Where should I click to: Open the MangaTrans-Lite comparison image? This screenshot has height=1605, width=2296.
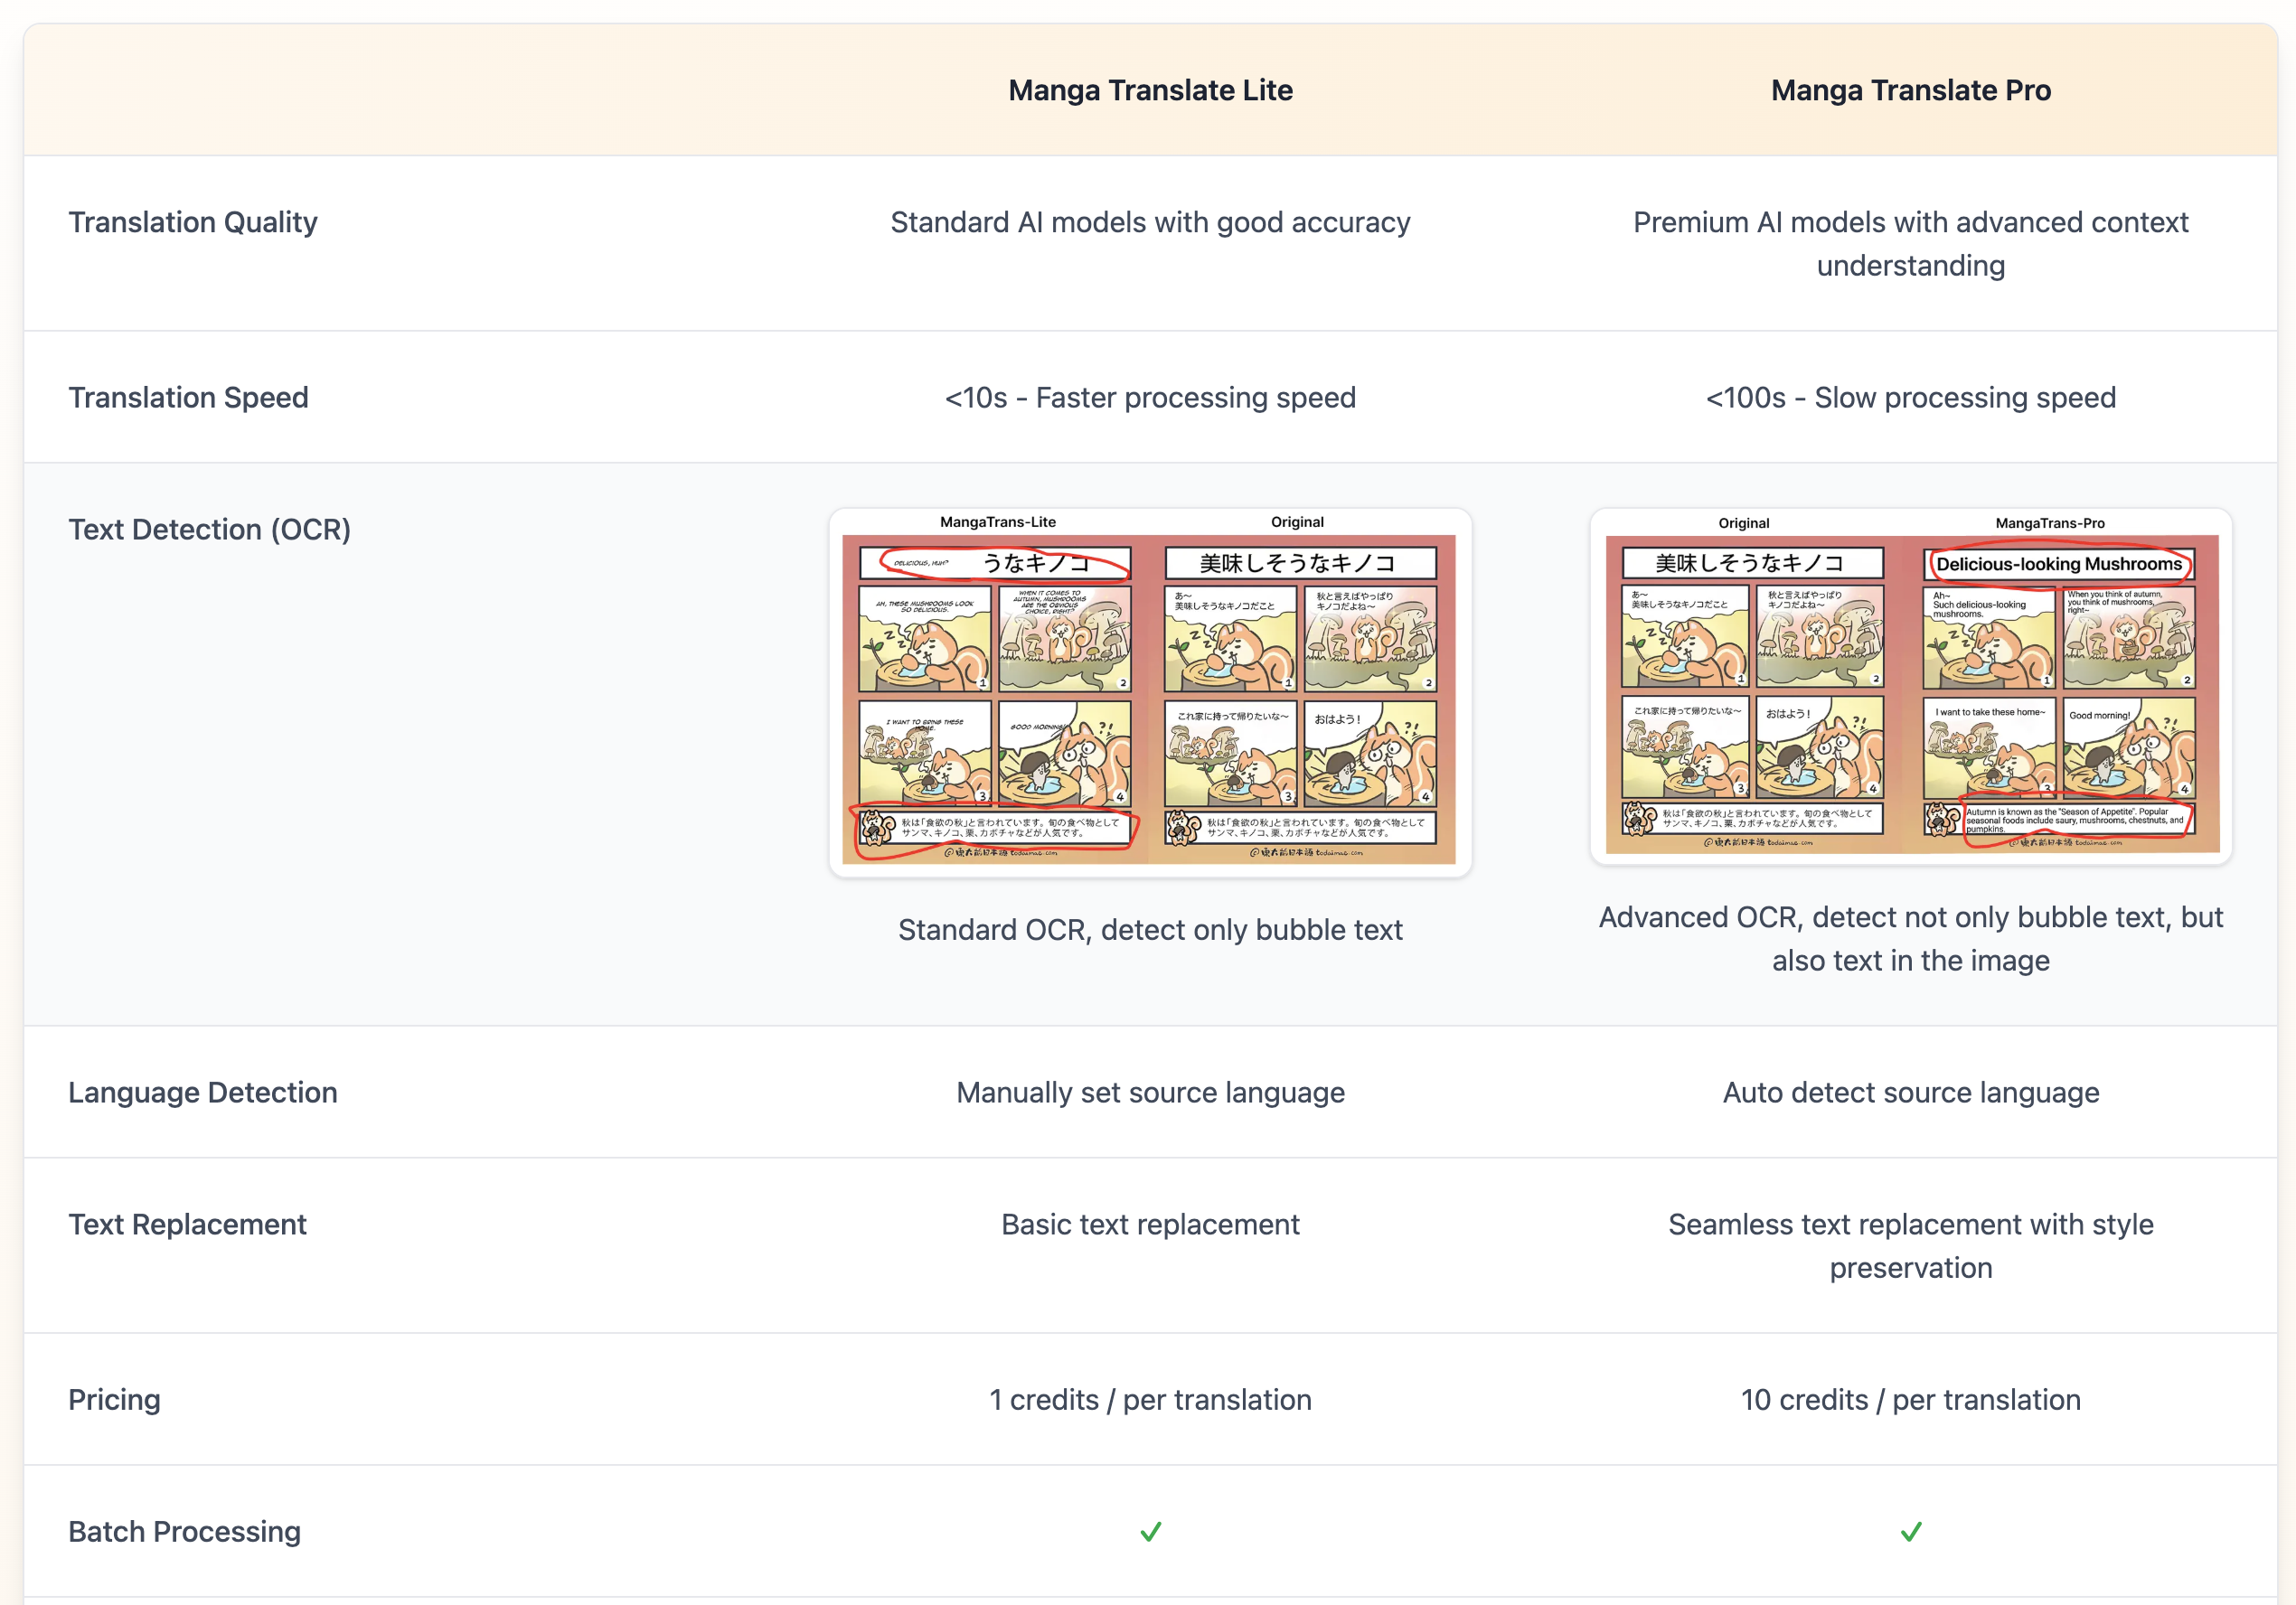click(x=1151, y=688)
